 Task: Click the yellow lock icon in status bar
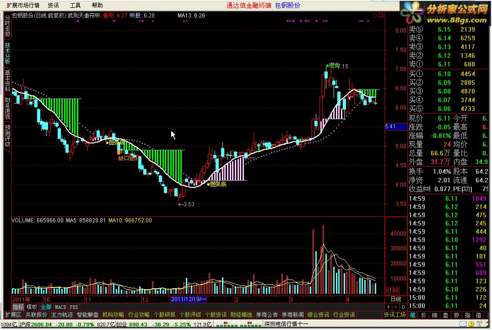coord(471,324)
